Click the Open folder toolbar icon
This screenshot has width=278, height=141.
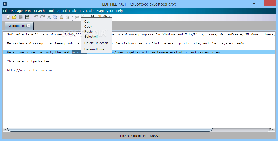(15, 17)
